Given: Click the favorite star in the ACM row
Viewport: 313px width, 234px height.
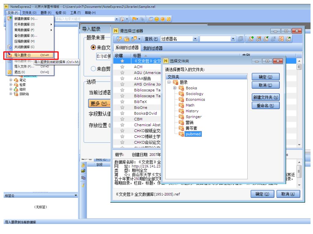Looking at the screenshot, I should click(122, 67).
